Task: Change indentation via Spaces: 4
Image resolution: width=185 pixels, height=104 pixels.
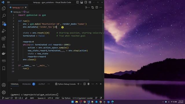Action: (x=41, y=98)
